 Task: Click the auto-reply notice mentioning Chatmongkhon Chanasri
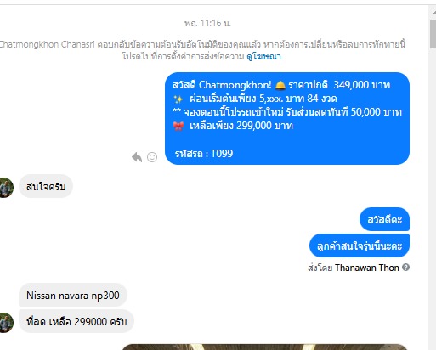point(202,50)
